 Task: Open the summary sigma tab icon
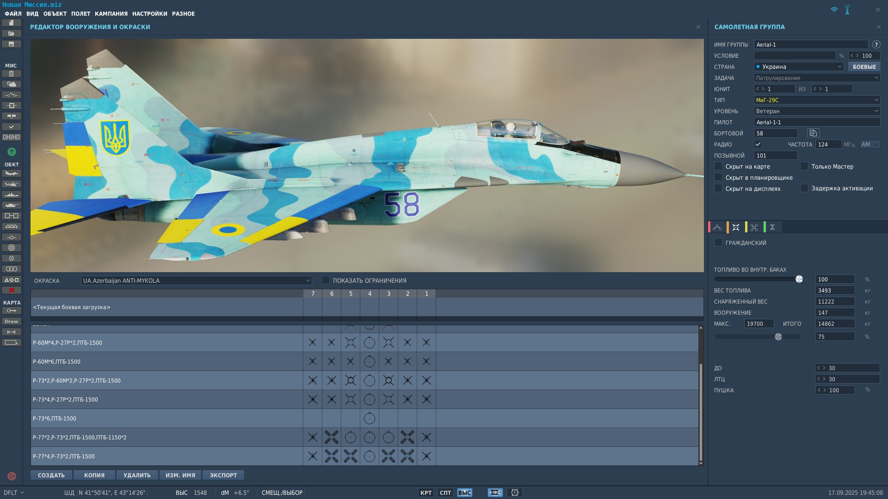(772, 227)
